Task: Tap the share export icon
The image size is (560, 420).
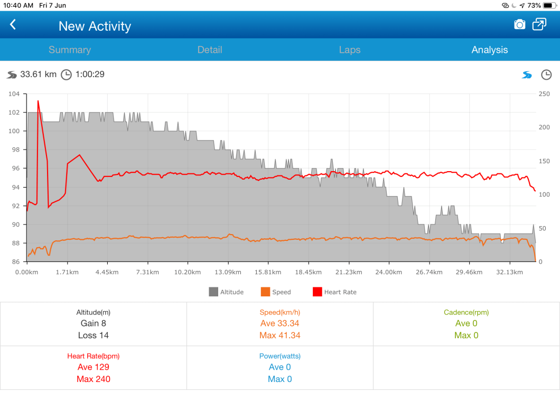Action: pos(539,25)
